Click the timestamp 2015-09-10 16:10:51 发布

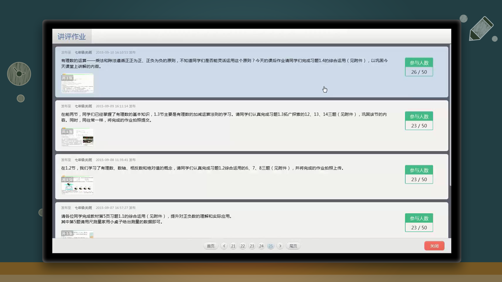click(116, 52)
